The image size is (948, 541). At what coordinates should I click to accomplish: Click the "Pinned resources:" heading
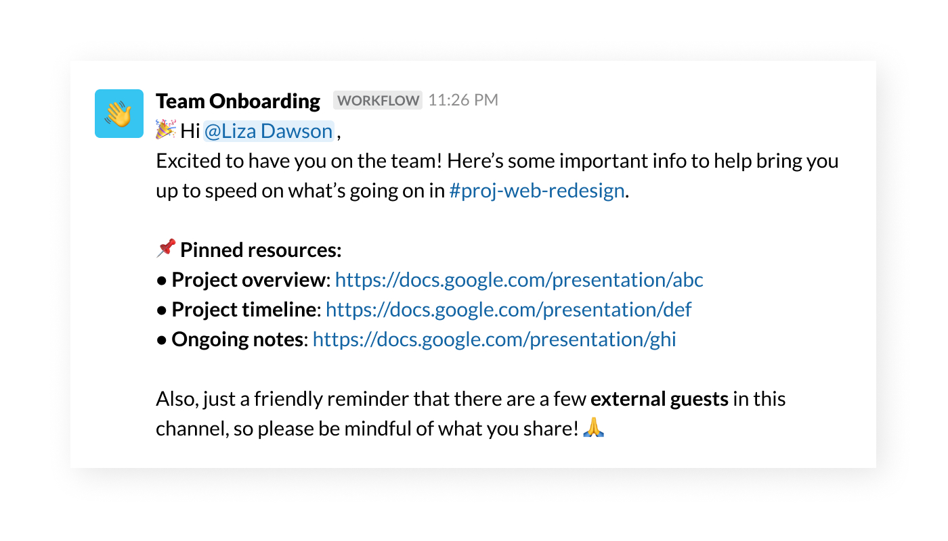coord(261,250)
